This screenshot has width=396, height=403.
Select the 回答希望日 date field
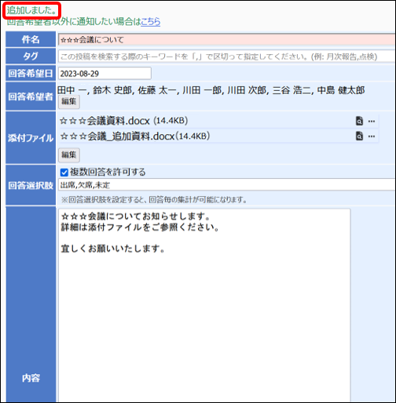tap(104, 74)
